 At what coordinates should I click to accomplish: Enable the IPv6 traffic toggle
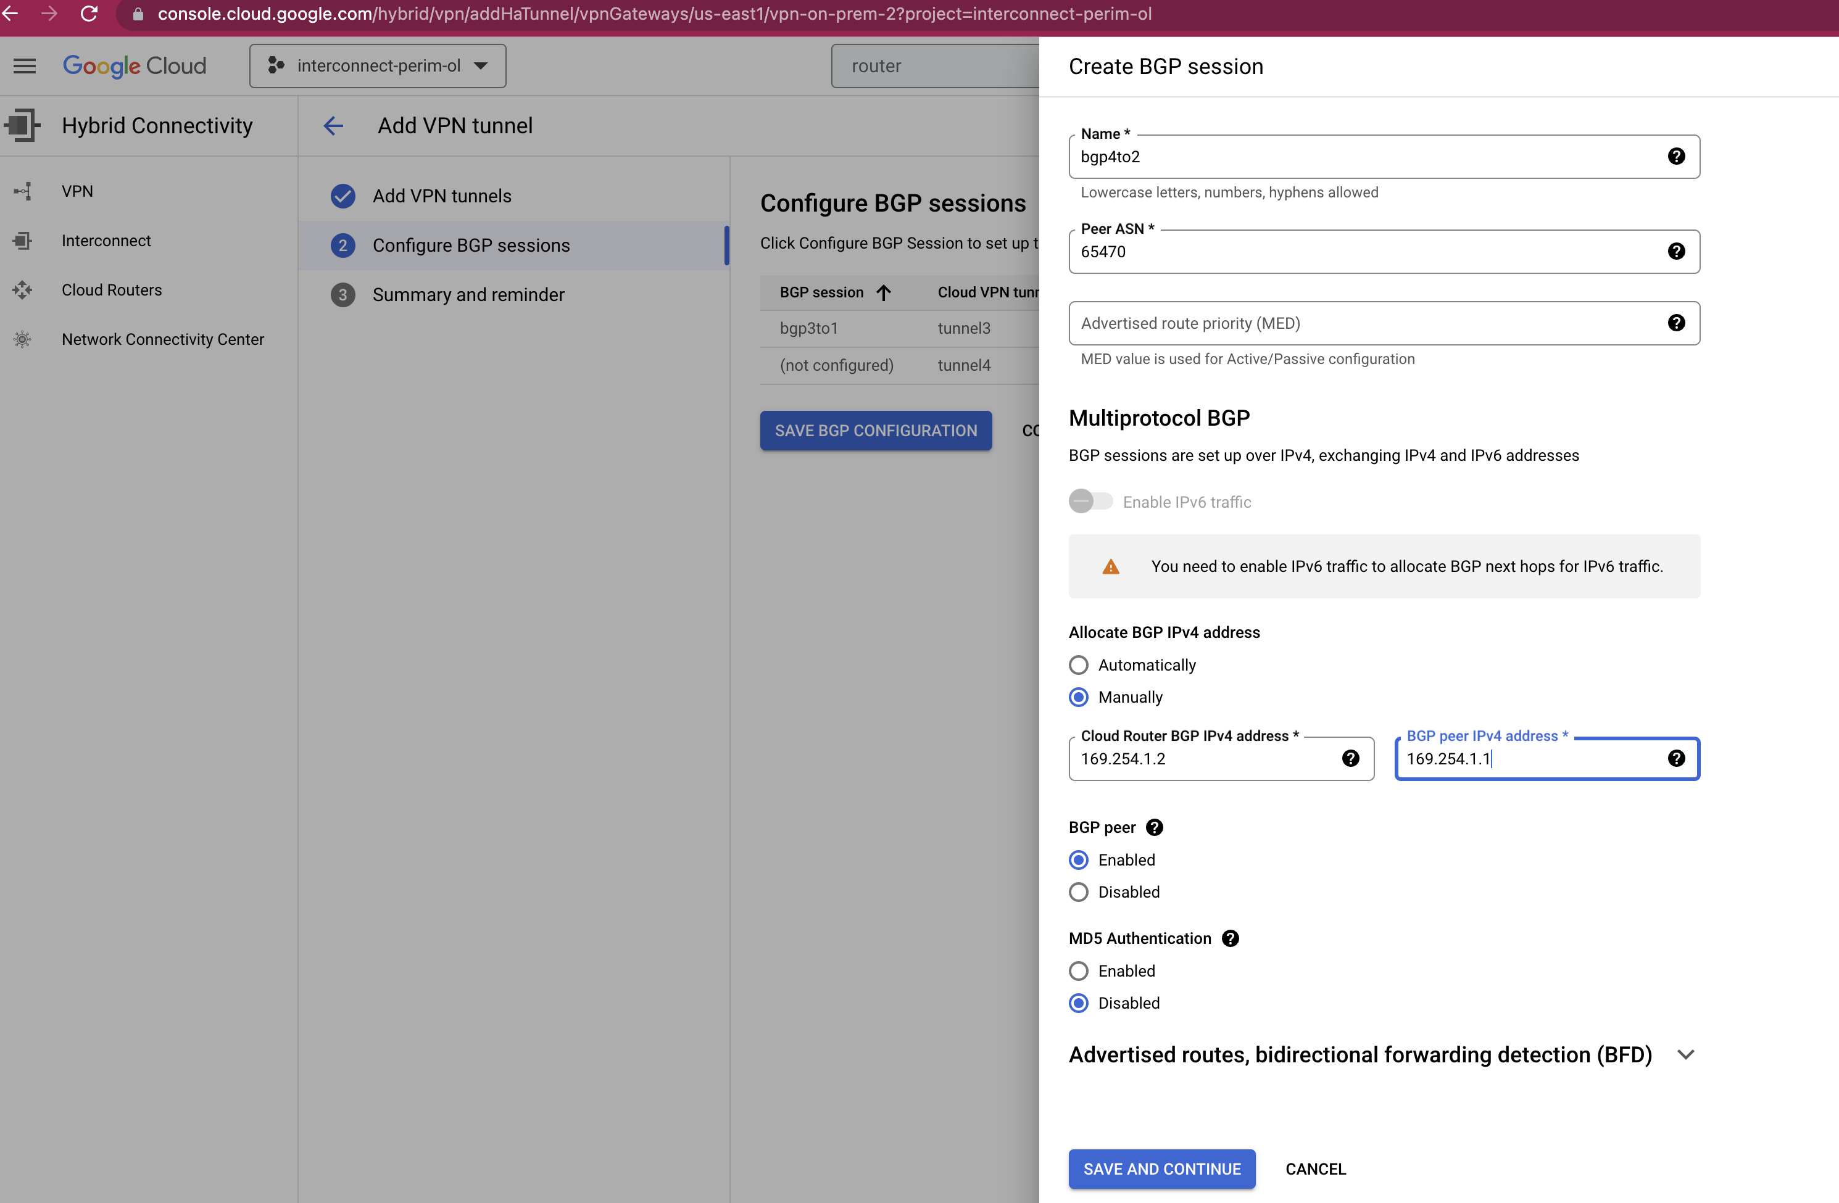[1089, 501]
